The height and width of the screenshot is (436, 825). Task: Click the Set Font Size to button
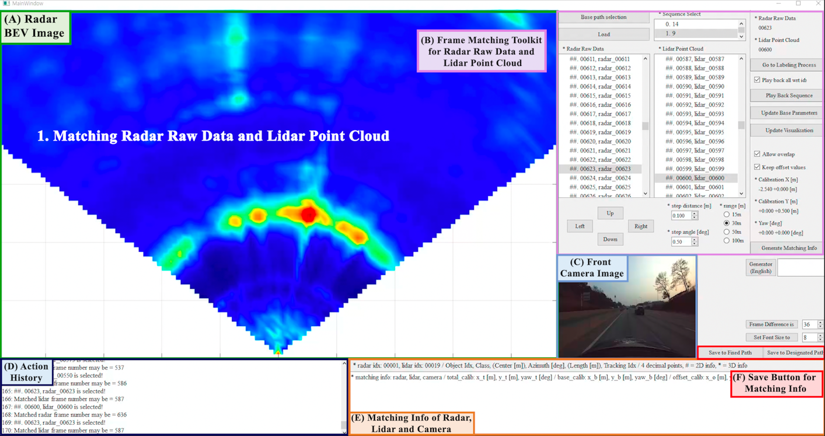[x=771, y=337]
